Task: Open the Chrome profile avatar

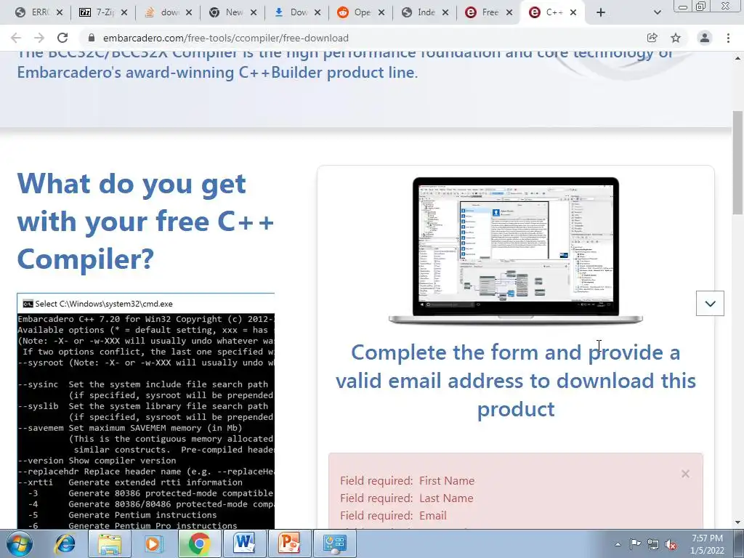Action: click(x=705, y=38)
